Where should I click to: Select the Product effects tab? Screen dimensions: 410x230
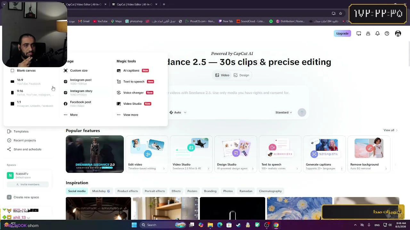[127, 191]
